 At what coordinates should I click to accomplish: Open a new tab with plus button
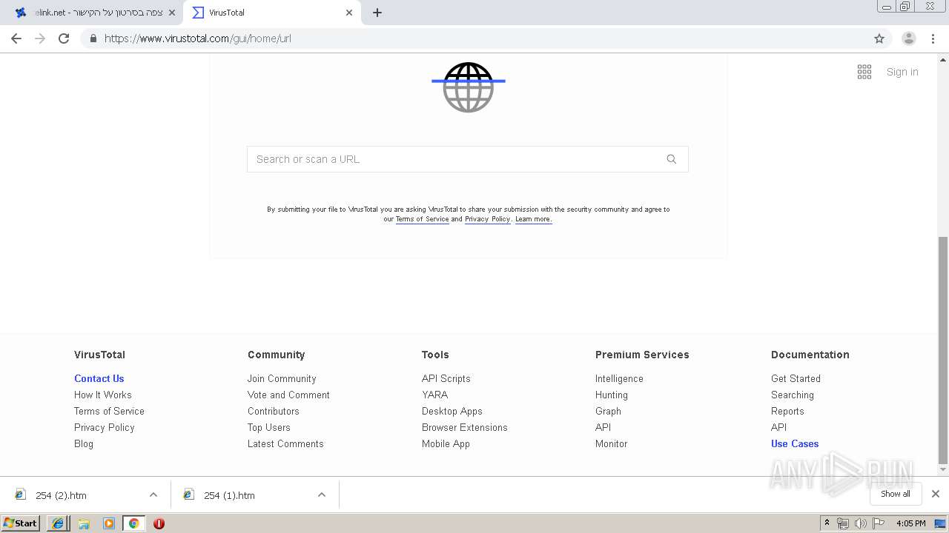(377, 13)
